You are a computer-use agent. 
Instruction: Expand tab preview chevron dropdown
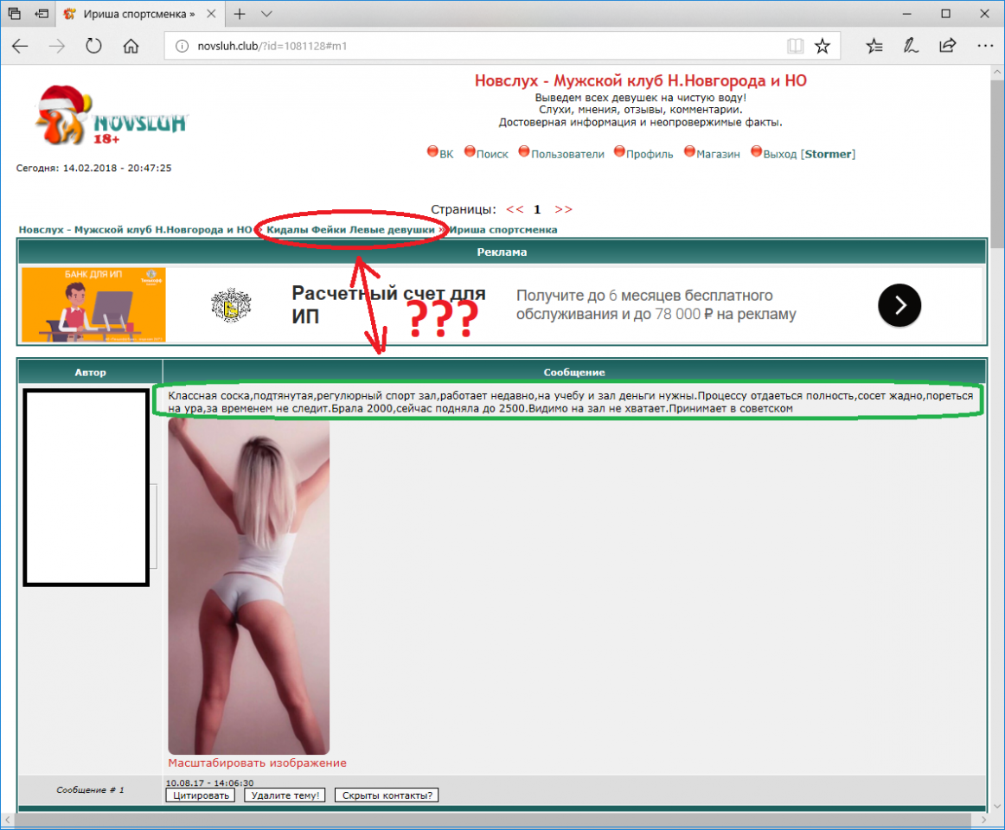tap(266, 14)
